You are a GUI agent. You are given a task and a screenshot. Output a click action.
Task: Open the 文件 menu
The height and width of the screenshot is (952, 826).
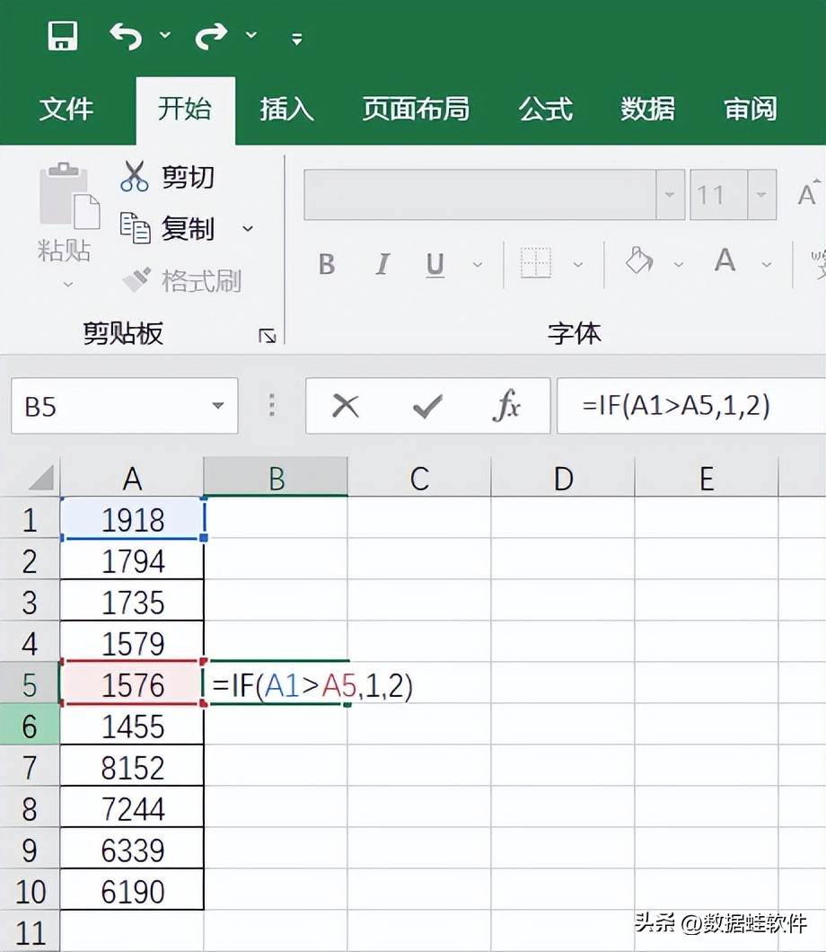pos(66,110)
